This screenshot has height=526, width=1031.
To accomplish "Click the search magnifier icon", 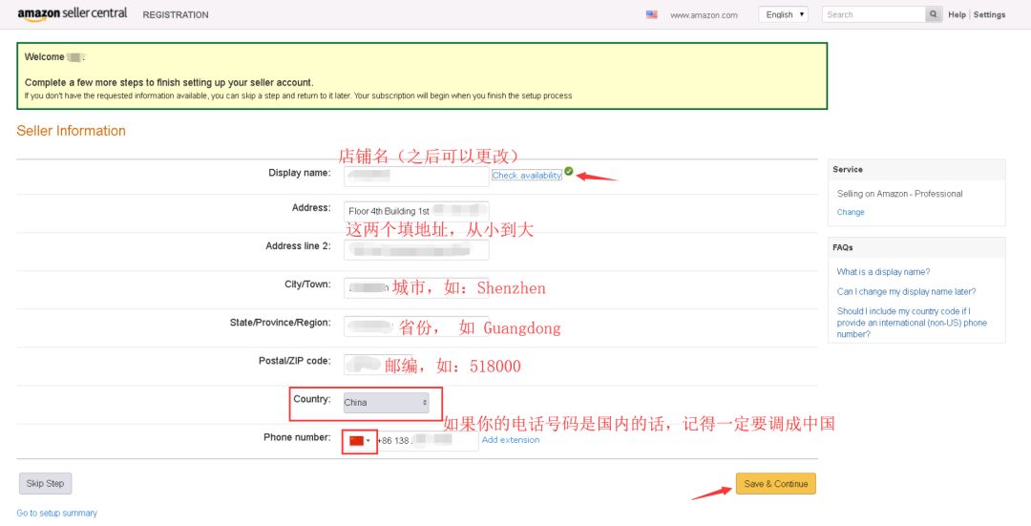I will tap(933, 14).
